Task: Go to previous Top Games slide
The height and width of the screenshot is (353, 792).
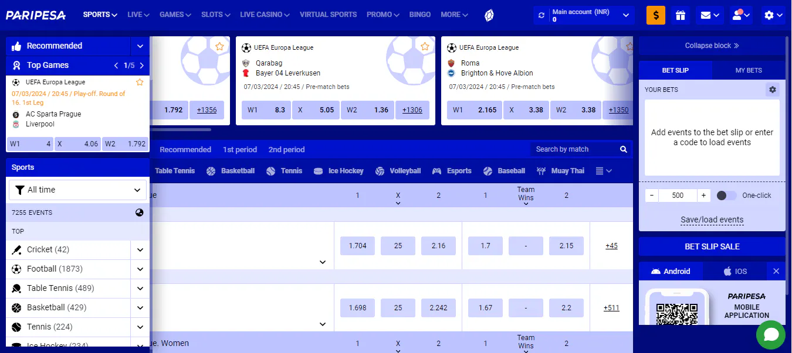Action: (116, 66)
